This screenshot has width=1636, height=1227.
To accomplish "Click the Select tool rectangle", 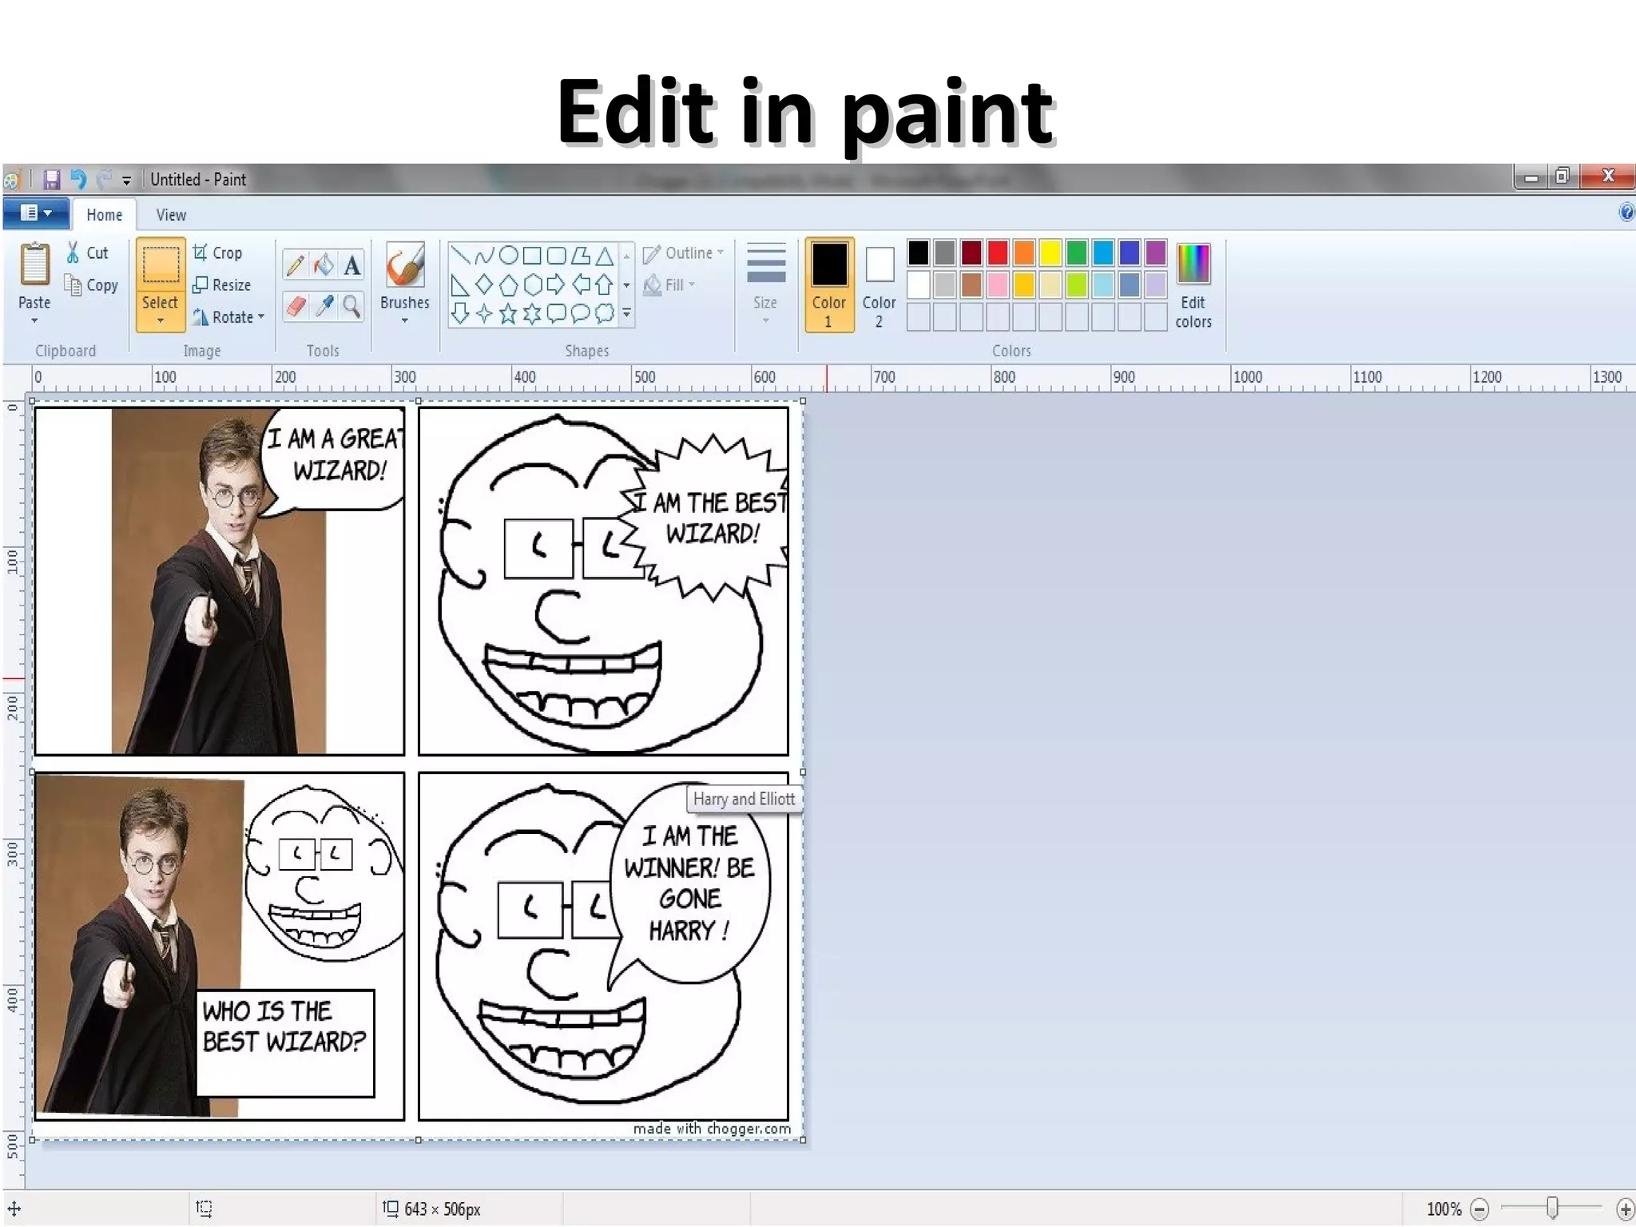I will coord(161,265).
